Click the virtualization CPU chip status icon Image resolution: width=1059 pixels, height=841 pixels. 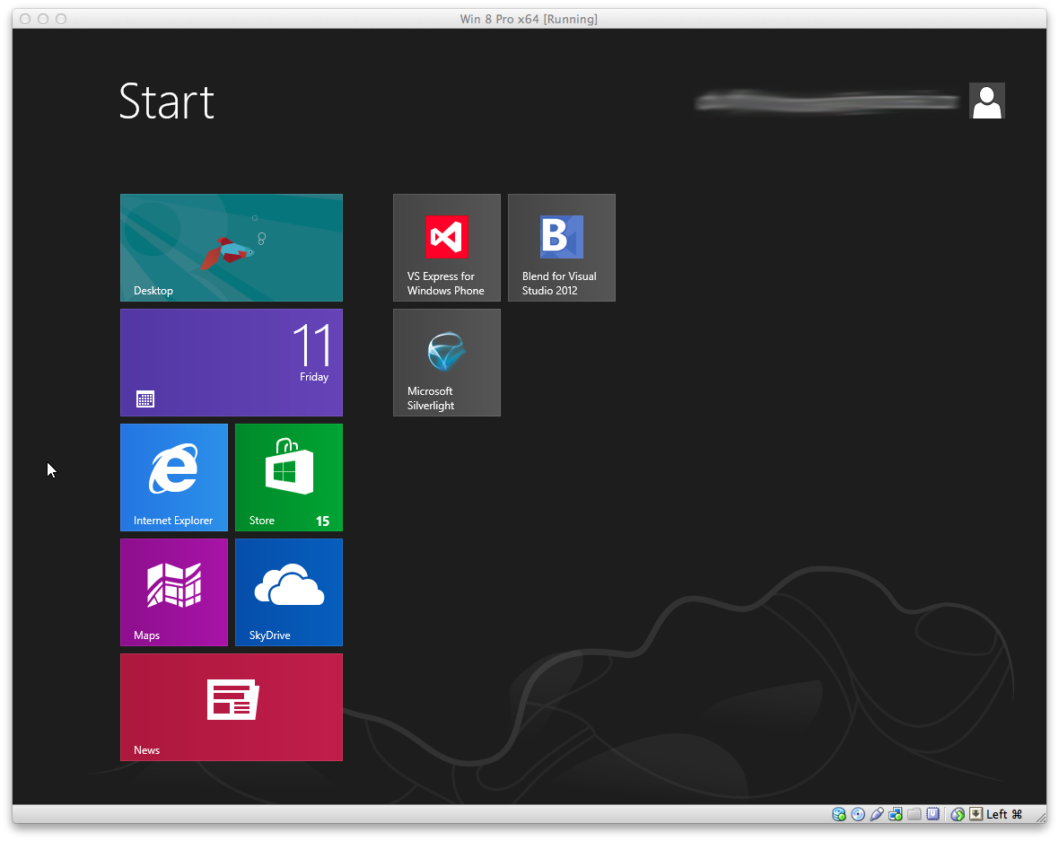click(x=933, y=814)
